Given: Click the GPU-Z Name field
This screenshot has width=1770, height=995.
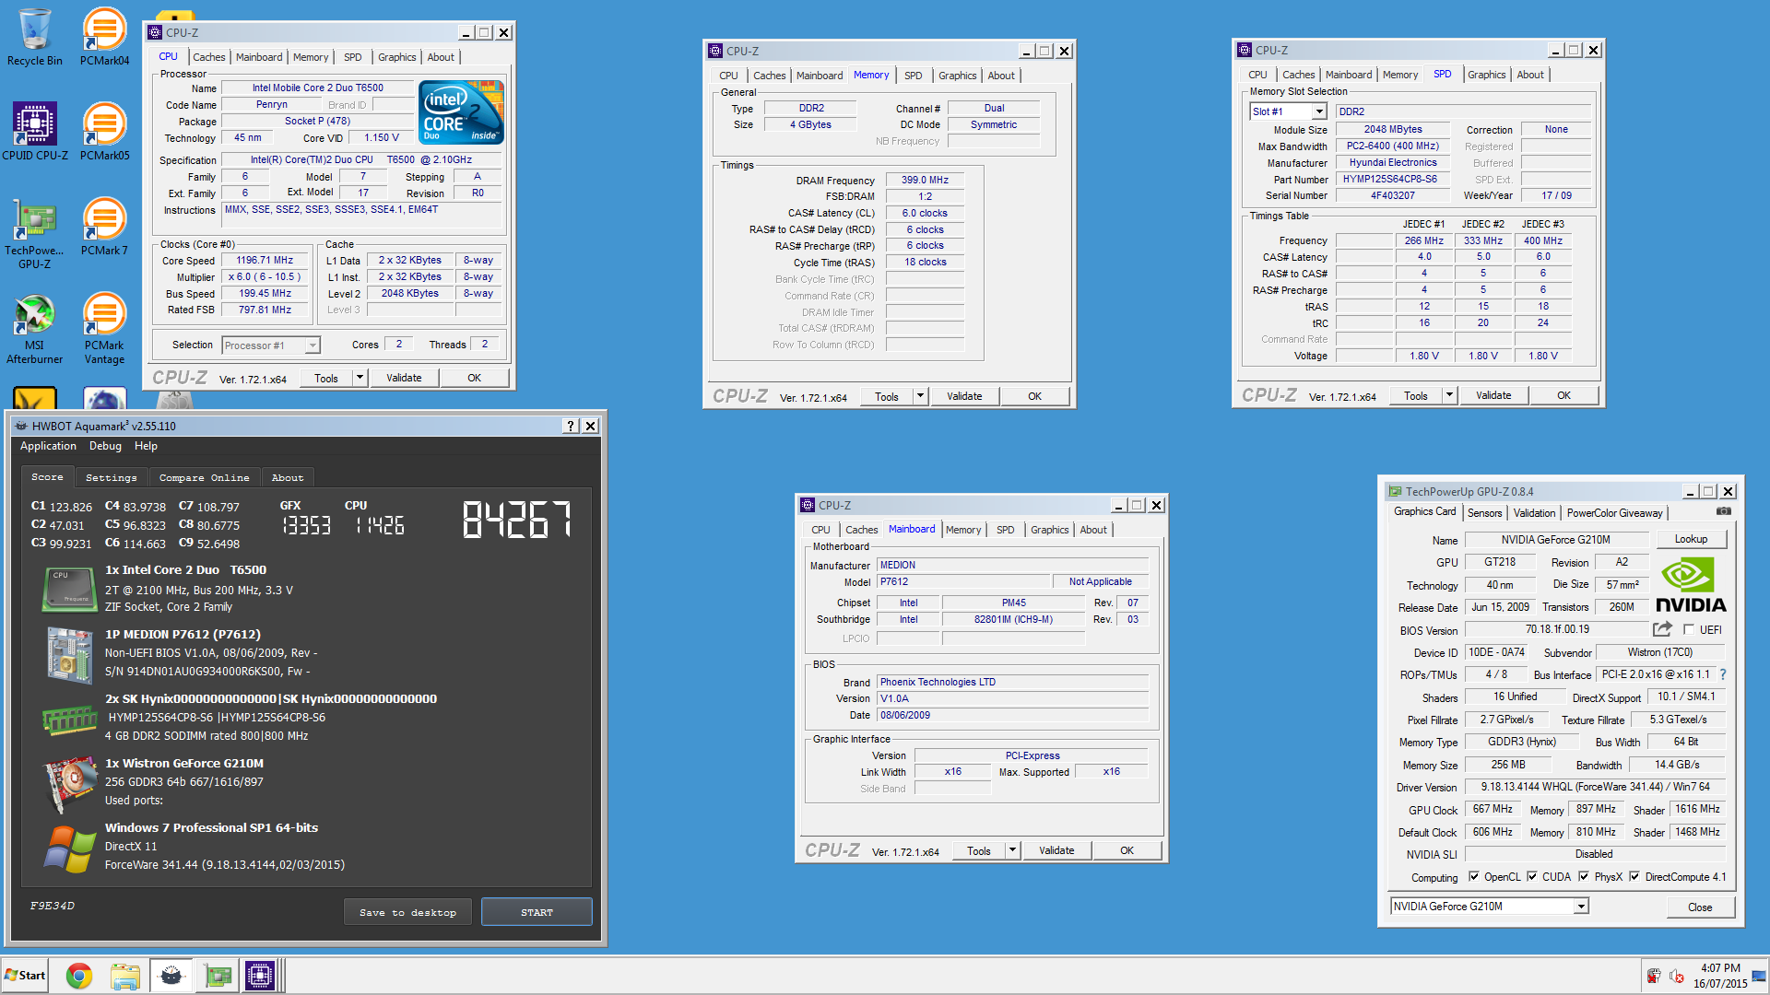Looking at the screenshot, I should coord(1555,540).
